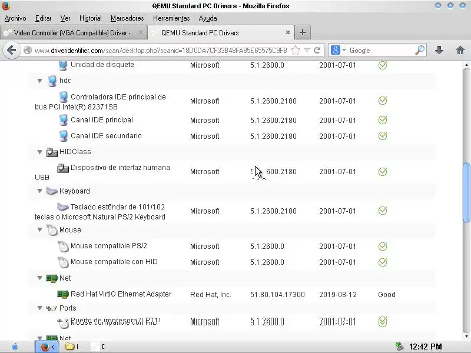Collapse the Keyboard category triangle
This screenshot has width=471, height=353.
[x=39, y=191]
